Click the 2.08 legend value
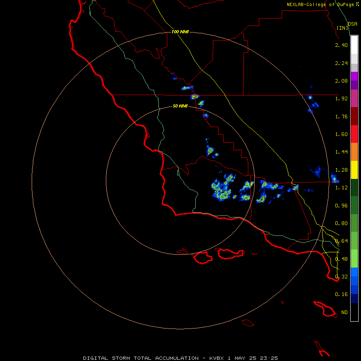Image resolution: width=361 pixels, height=361 pixels. pos(341,81)
